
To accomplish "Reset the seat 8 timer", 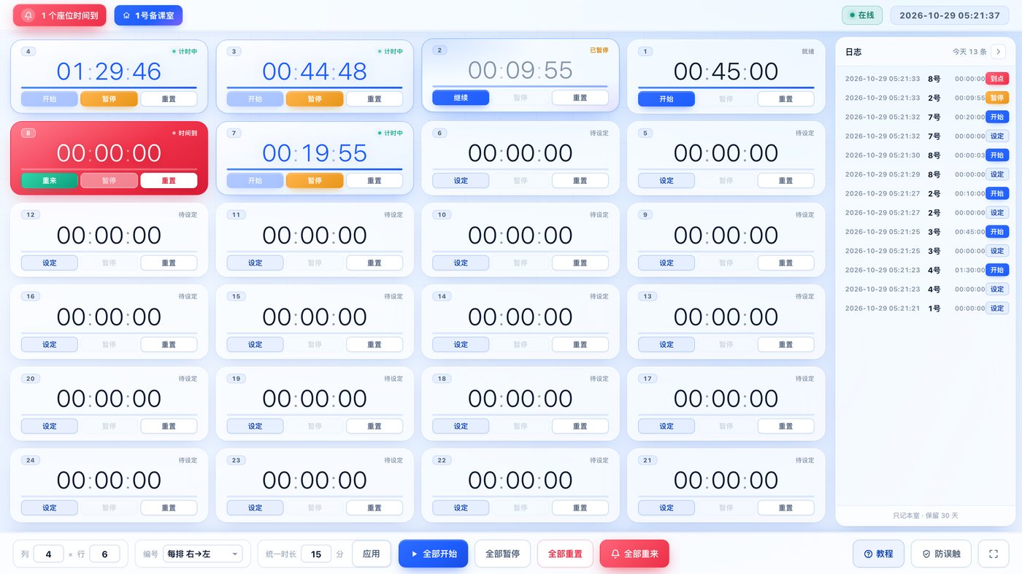I will click(169, 180).
